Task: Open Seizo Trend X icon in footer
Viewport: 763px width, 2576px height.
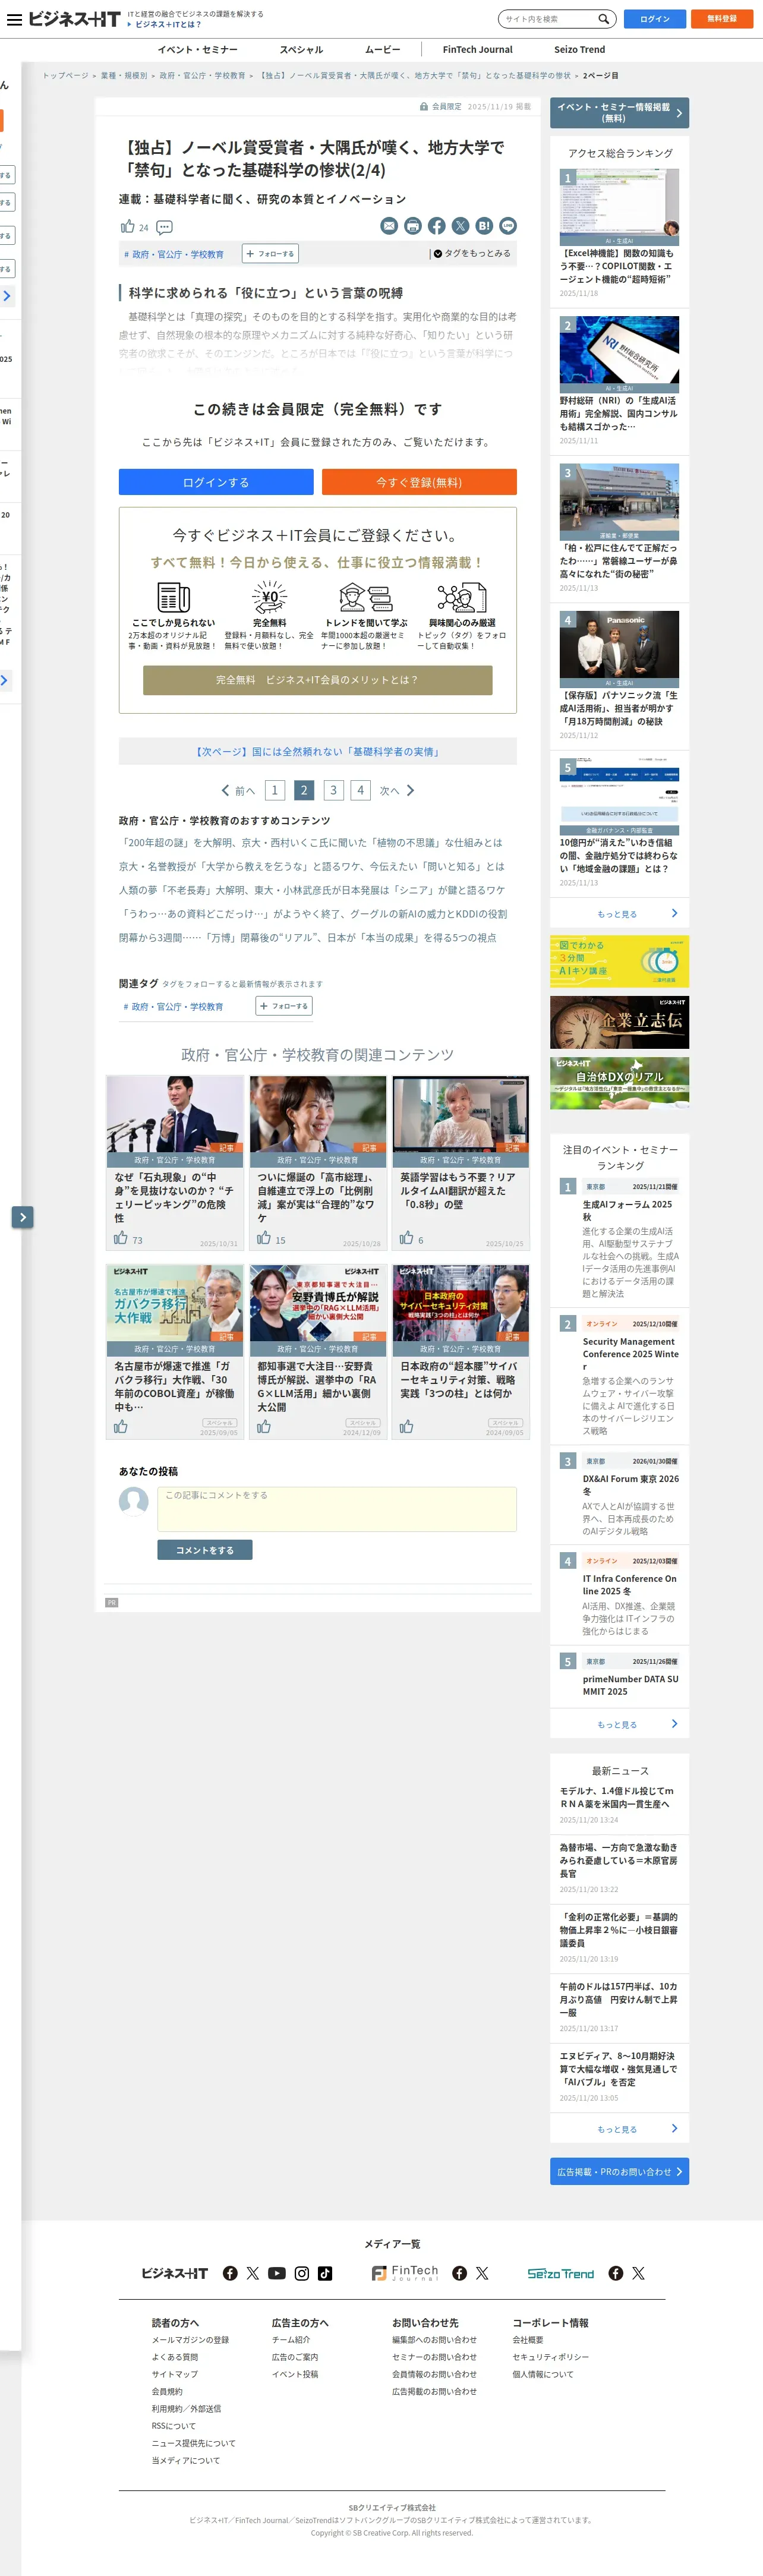Action: (x=638, y=2273)
